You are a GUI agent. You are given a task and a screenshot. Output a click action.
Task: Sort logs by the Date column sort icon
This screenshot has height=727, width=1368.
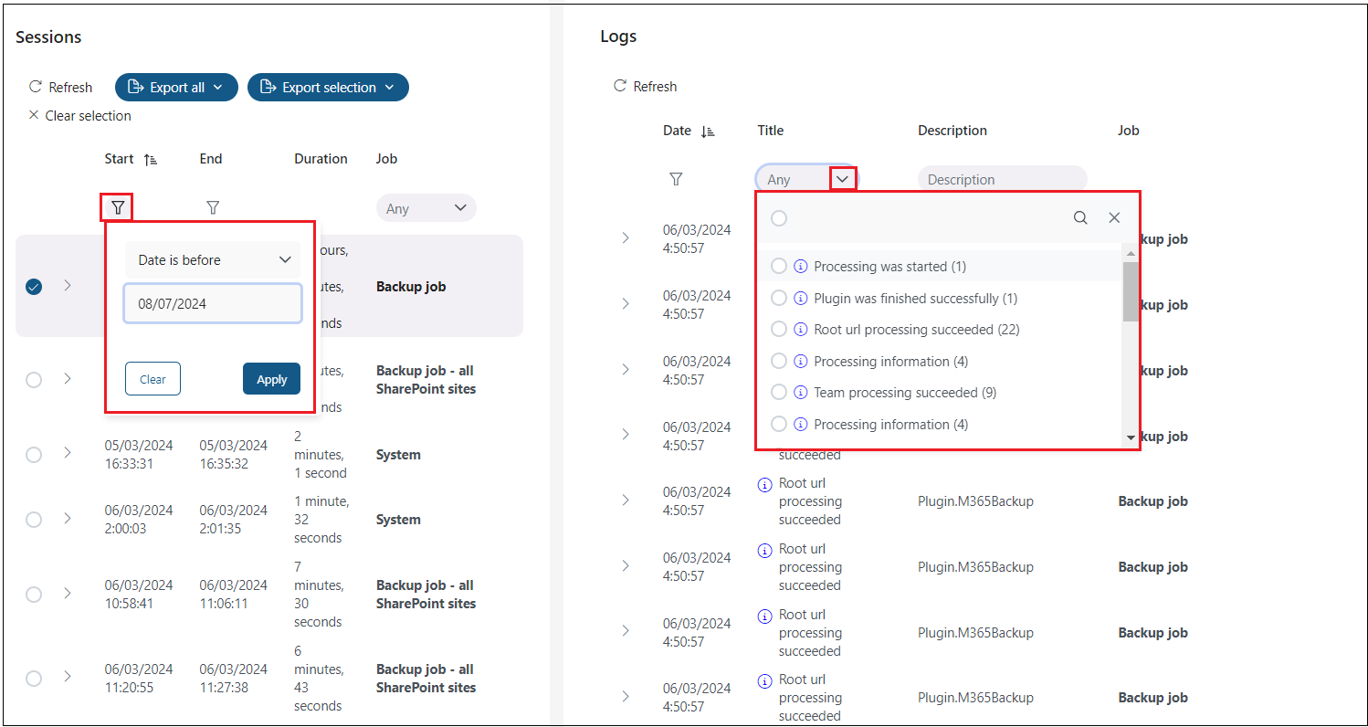[707, 132]
